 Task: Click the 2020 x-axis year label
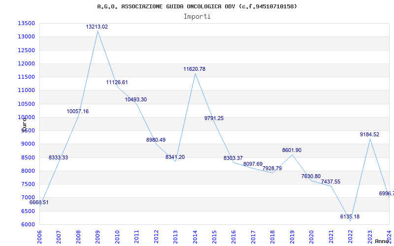coord(312,237)
